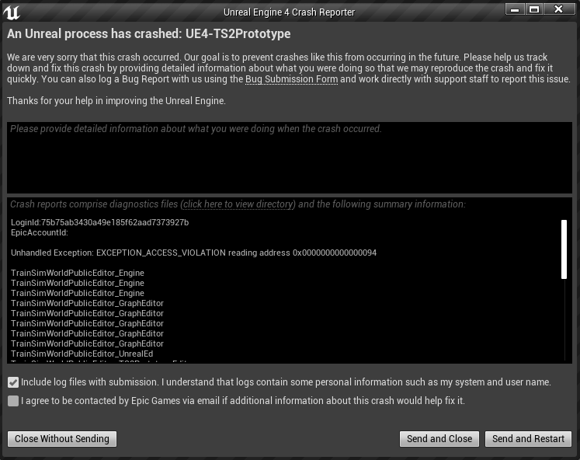Click the crash summary scrollbar thumb
Viewport: 580px width, 460px height.
[x=564, y=249]
